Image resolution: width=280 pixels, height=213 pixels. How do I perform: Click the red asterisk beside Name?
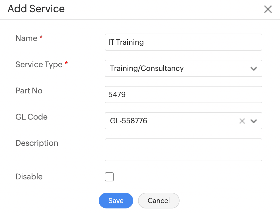[x=41, y=38]
